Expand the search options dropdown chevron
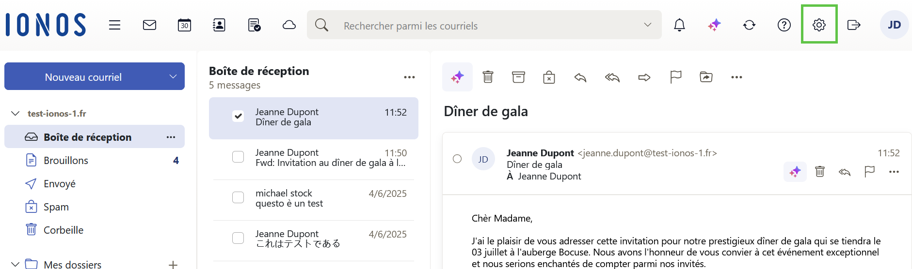 (x=647, y=25)
